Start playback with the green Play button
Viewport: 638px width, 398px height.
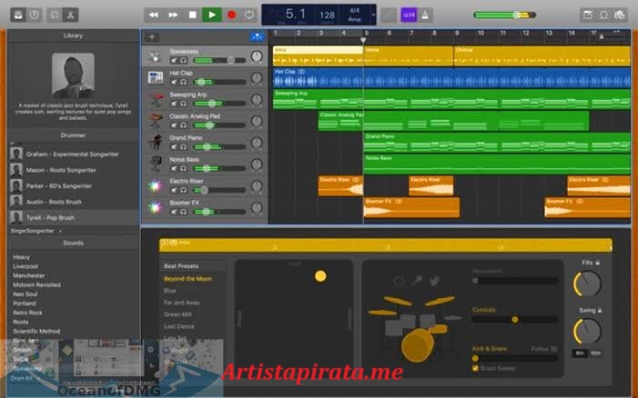[x=212, y=15]
